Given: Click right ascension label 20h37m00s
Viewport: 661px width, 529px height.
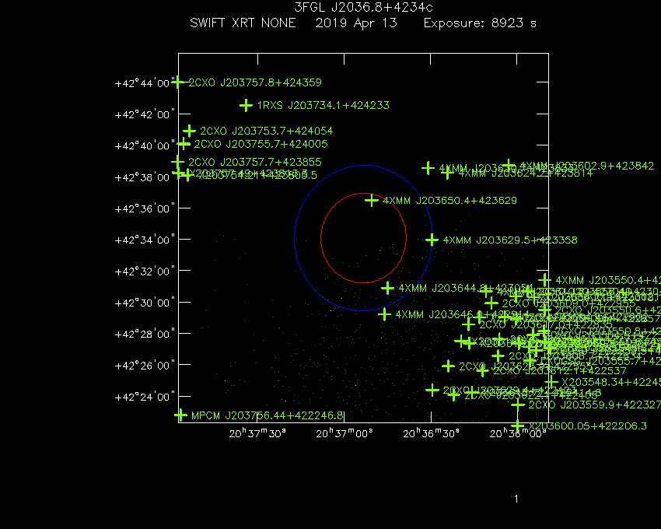Looking at the screenshot, I should pyautogui.click(x=344, y=433).
